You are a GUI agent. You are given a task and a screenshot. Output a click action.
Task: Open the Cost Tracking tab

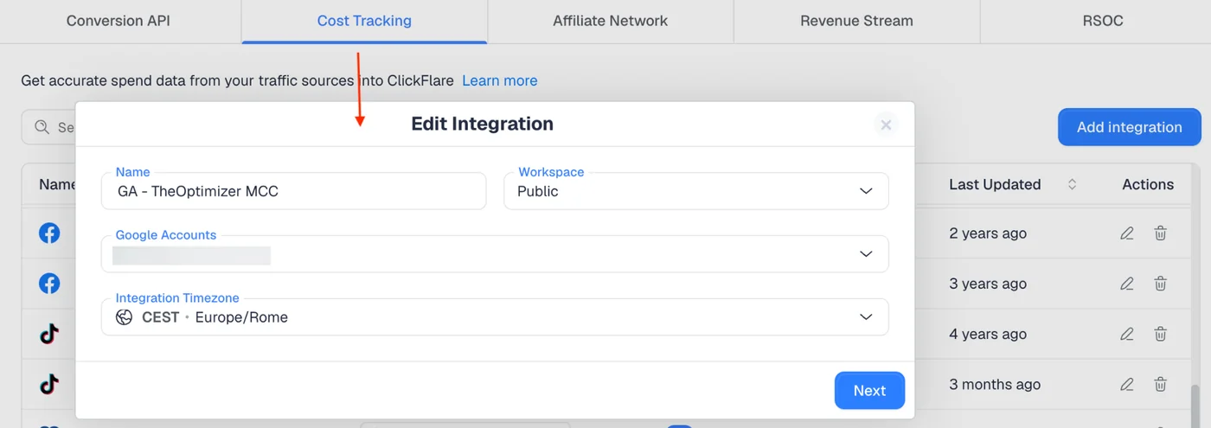click(364, 21)
